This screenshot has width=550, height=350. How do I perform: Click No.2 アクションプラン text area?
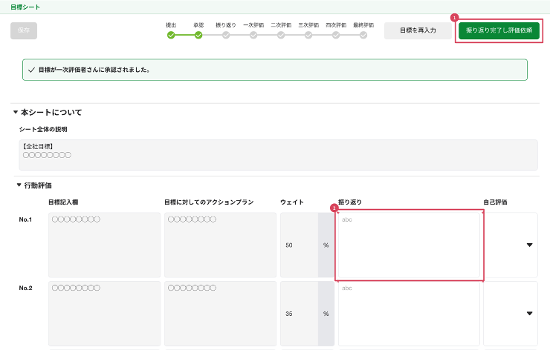tap(220, 314)
